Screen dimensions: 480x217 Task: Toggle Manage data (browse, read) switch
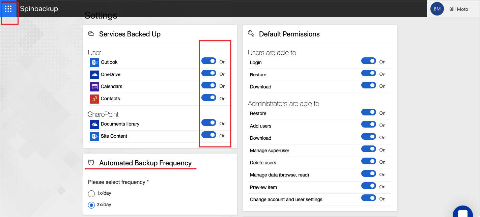click(369, 173)
